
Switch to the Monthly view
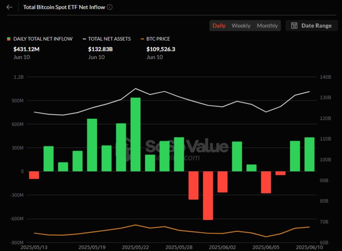[x=267, y=25]
